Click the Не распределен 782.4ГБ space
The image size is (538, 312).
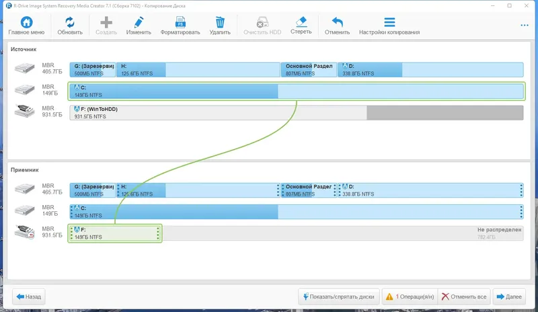pyautogui.click(x=343, y=233)
